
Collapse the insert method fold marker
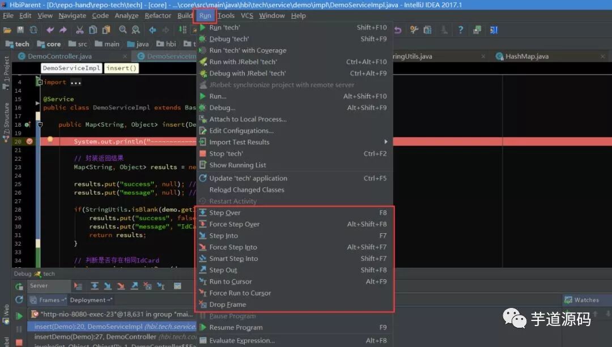(x=40, y=125)
